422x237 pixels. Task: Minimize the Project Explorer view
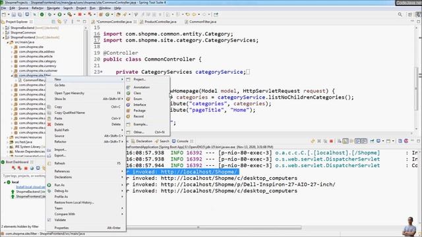(78, 22)
